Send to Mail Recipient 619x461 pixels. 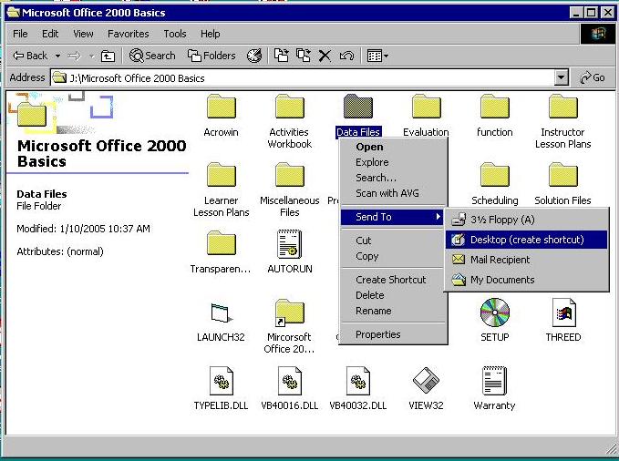coord(527,260)
